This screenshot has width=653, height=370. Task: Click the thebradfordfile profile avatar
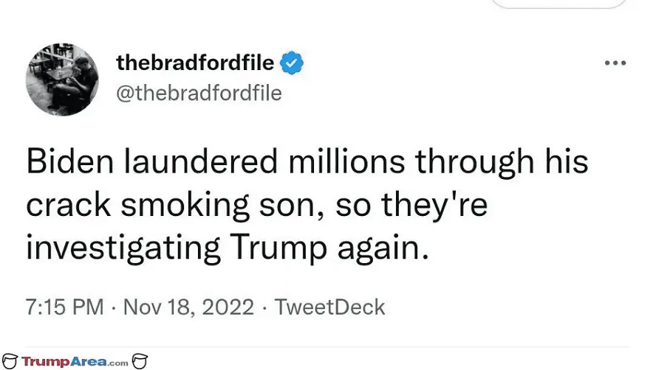(62, 79)
